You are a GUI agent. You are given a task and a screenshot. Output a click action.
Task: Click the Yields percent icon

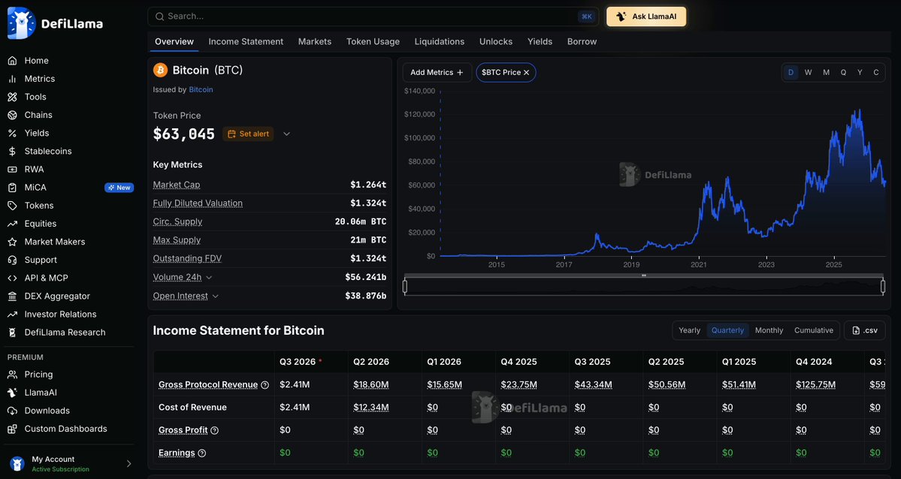[x=12, y=133]
